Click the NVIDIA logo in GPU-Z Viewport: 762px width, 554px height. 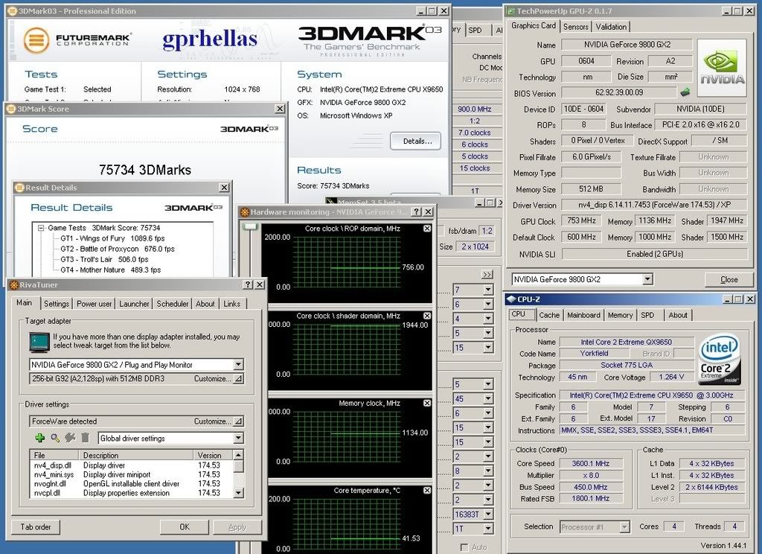(722, 69)
